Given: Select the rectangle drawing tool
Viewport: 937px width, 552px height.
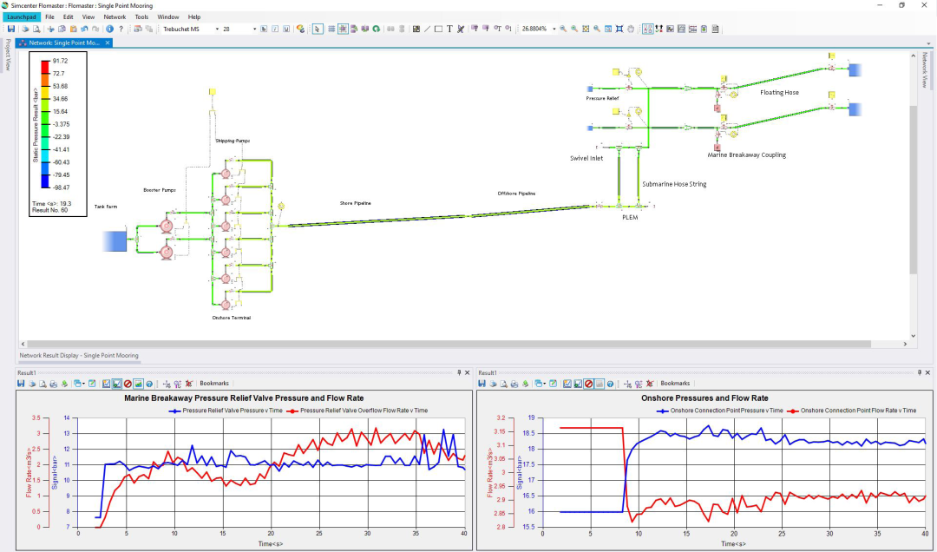Looking at the screenshot, I should pyautogui.click(x=438, y=29).
